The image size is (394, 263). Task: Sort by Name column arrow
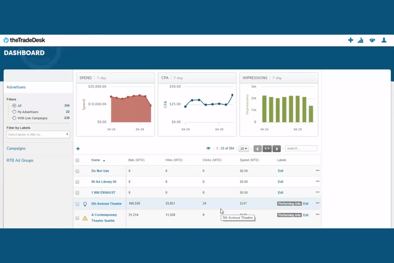[x=104, y=160]
